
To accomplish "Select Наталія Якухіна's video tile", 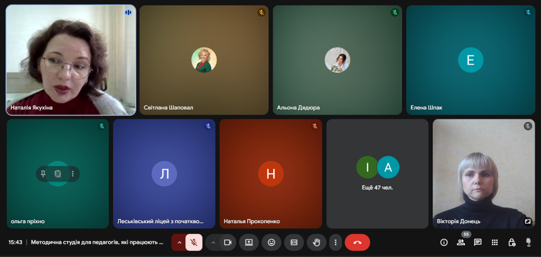I will click(71, 60).
